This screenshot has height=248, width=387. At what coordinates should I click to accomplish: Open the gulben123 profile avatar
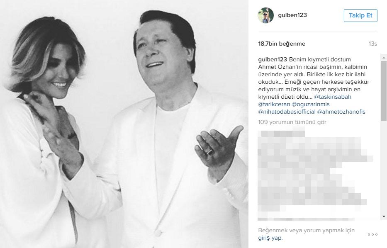coord(265,15)
